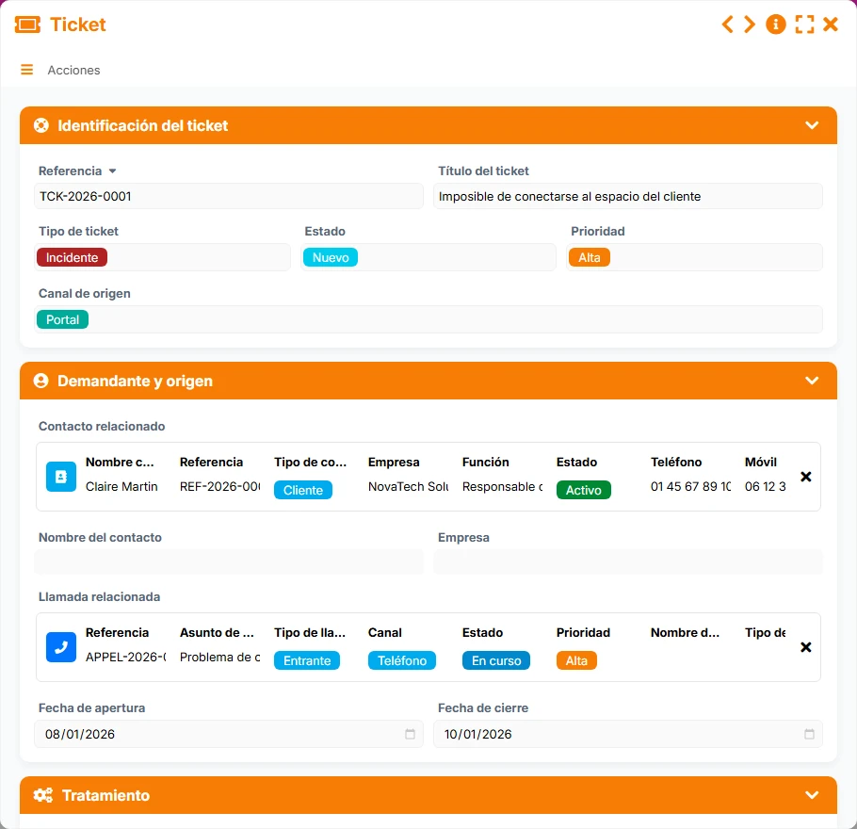857x829 pixels.
Task: Click the contact name Claire Martin
Action: [x=121, y=487]
